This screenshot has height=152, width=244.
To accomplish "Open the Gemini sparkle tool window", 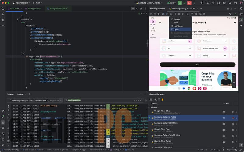I will click(241, 25).
